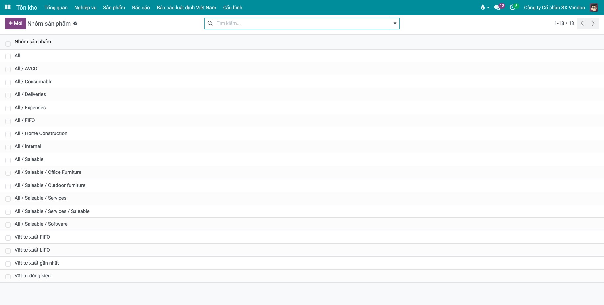Open the Sản phẩm menu
Screen dimensions: 604x305
(114, 7)
